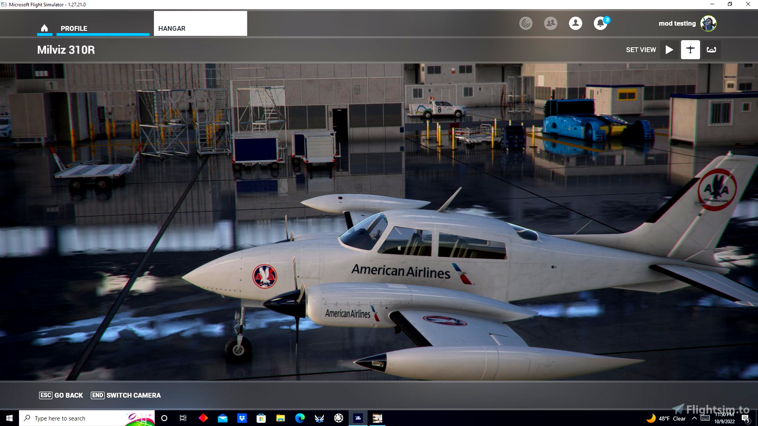Click ESC GO BACK
The width and height of the screenshot is (758, 426).
pos(61,396)
